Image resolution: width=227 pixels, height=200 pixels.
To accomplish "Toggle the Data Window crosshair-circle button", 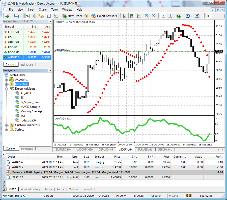I will pos(35,16).
